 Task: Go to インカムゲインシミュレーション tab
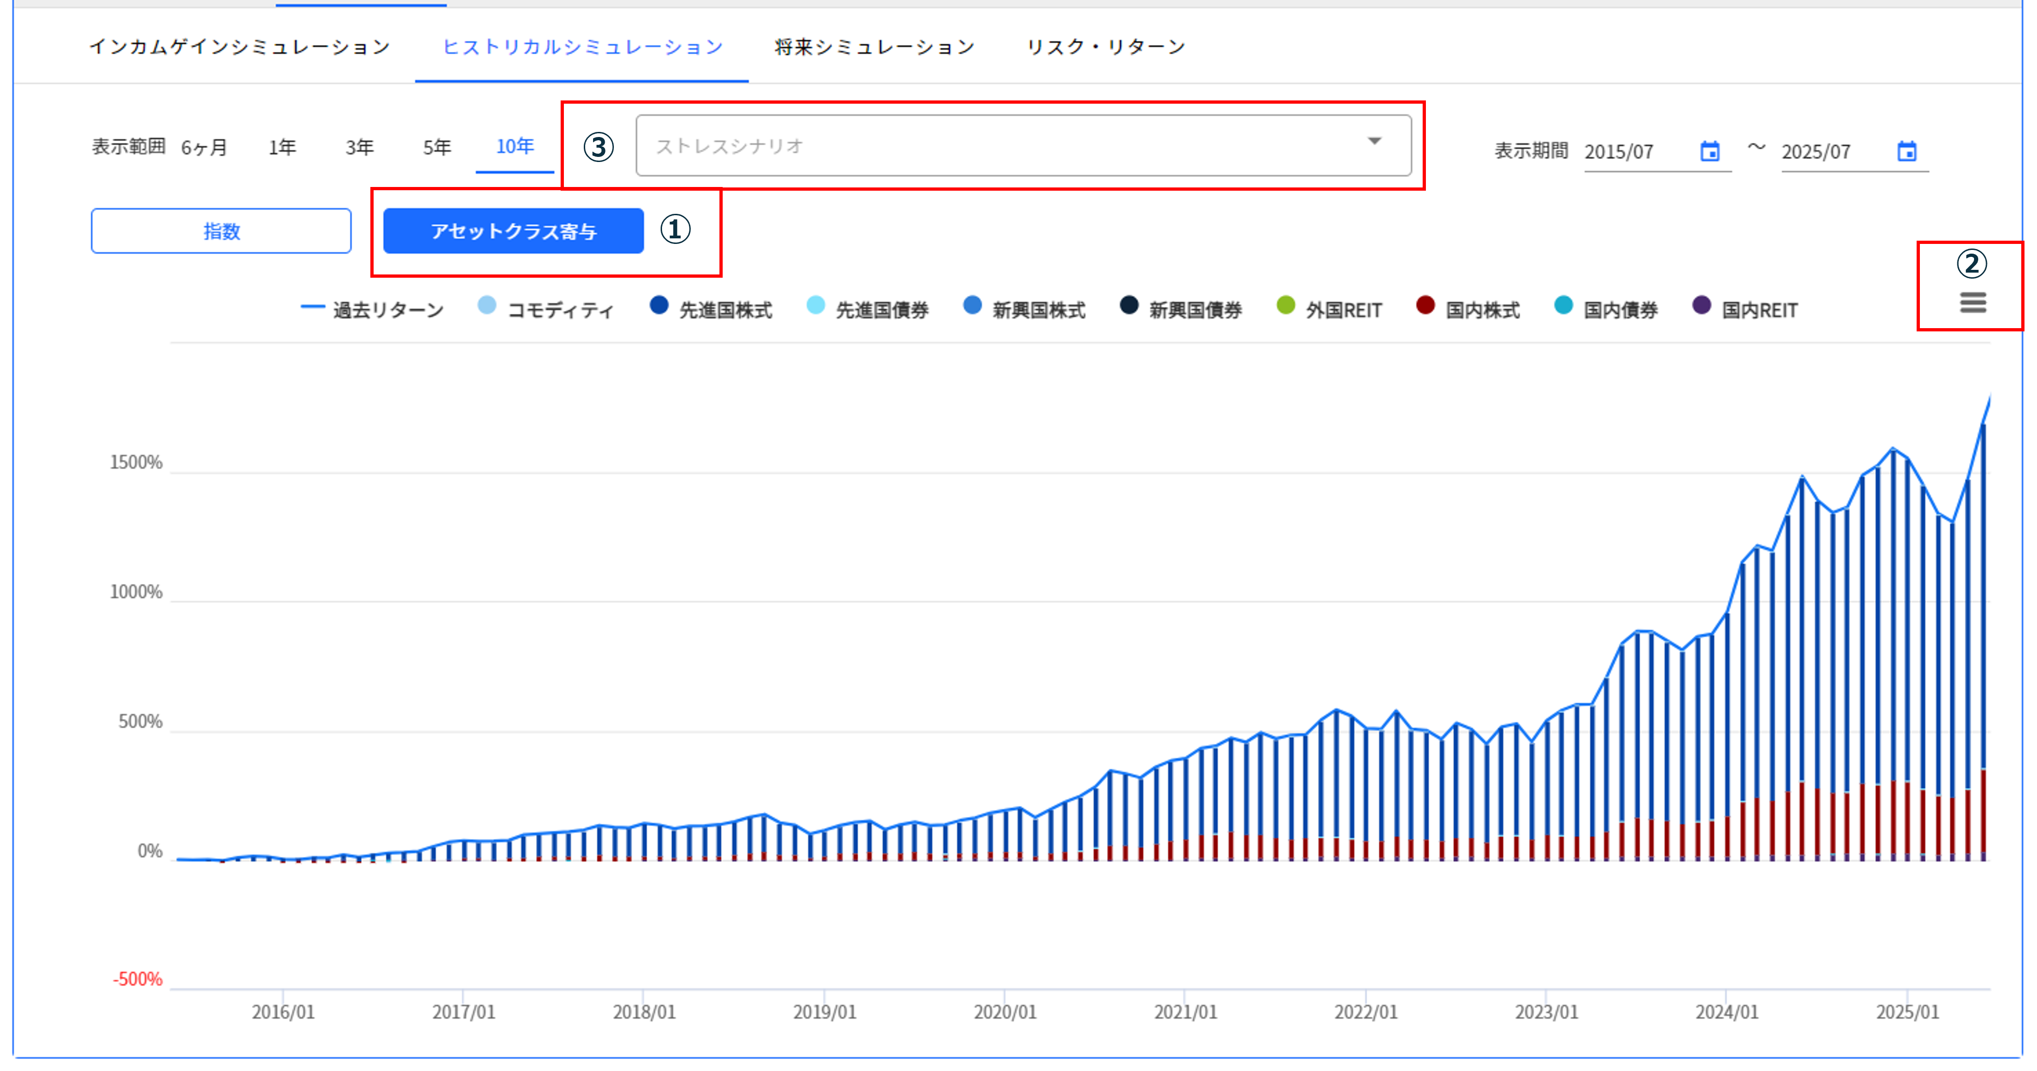tap(240, 46)
